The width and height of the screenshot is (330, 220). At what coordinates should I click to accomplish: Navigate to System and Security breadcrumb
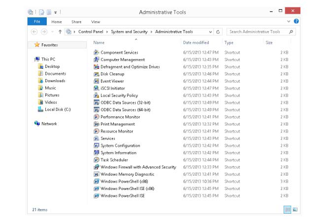129,32
